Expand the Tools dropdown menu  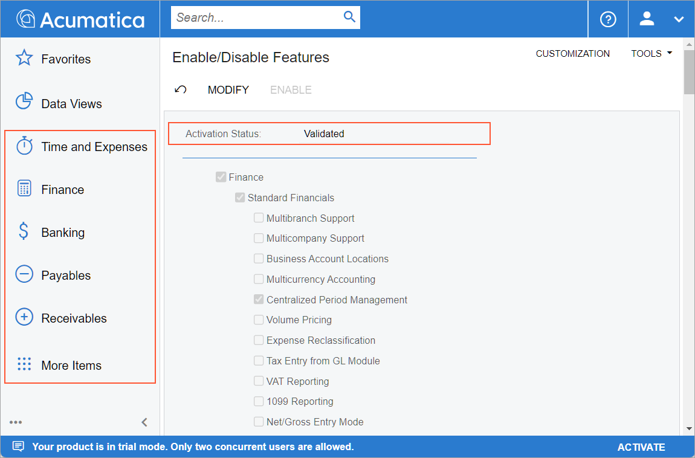tap(651, 54)
